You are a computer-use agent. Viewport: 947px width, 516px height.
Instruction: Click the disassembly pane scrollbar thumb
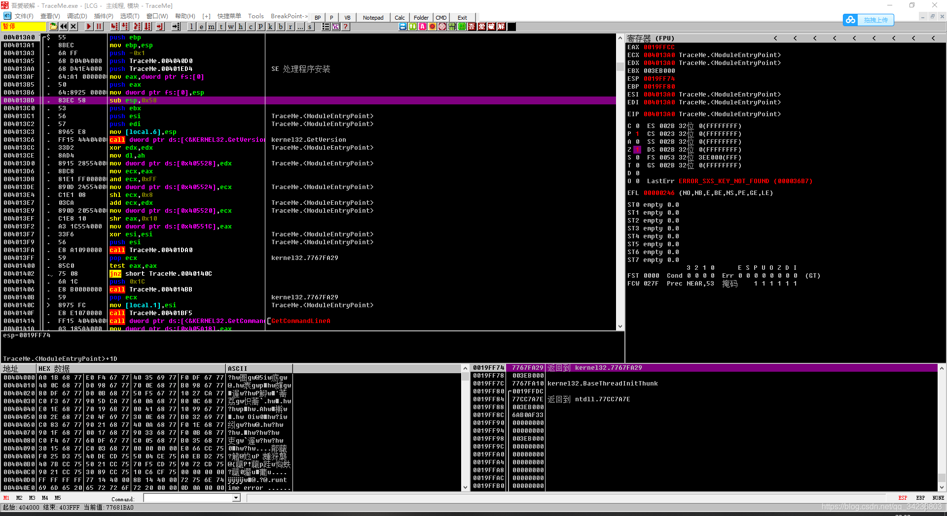pos(620,67)
